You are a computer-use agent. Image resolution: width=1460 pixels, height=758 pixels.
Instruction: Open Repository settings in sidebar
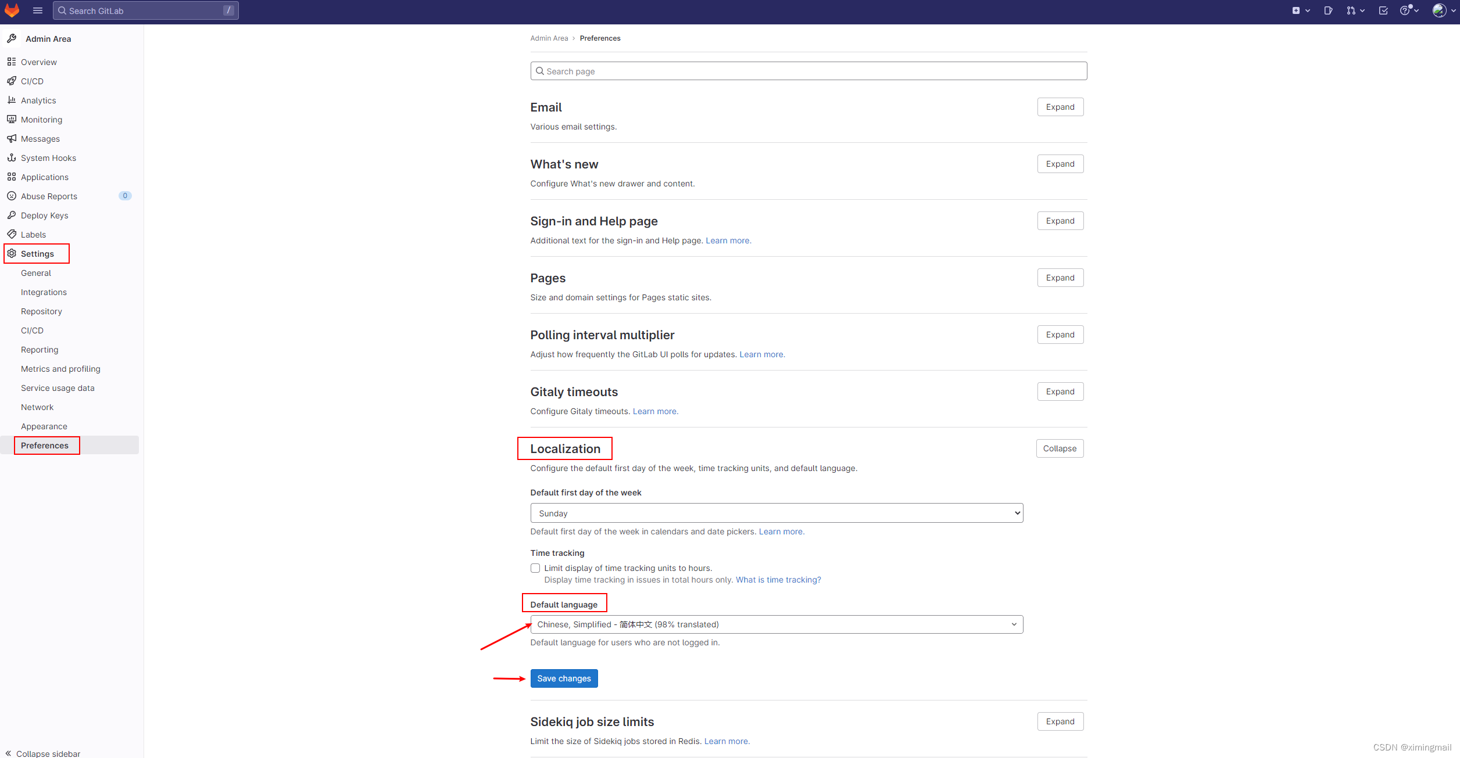pos(41,311)
